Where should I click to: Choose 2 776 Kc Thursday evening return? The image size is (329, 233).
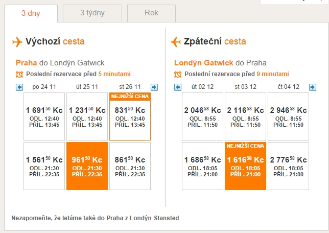289,166
